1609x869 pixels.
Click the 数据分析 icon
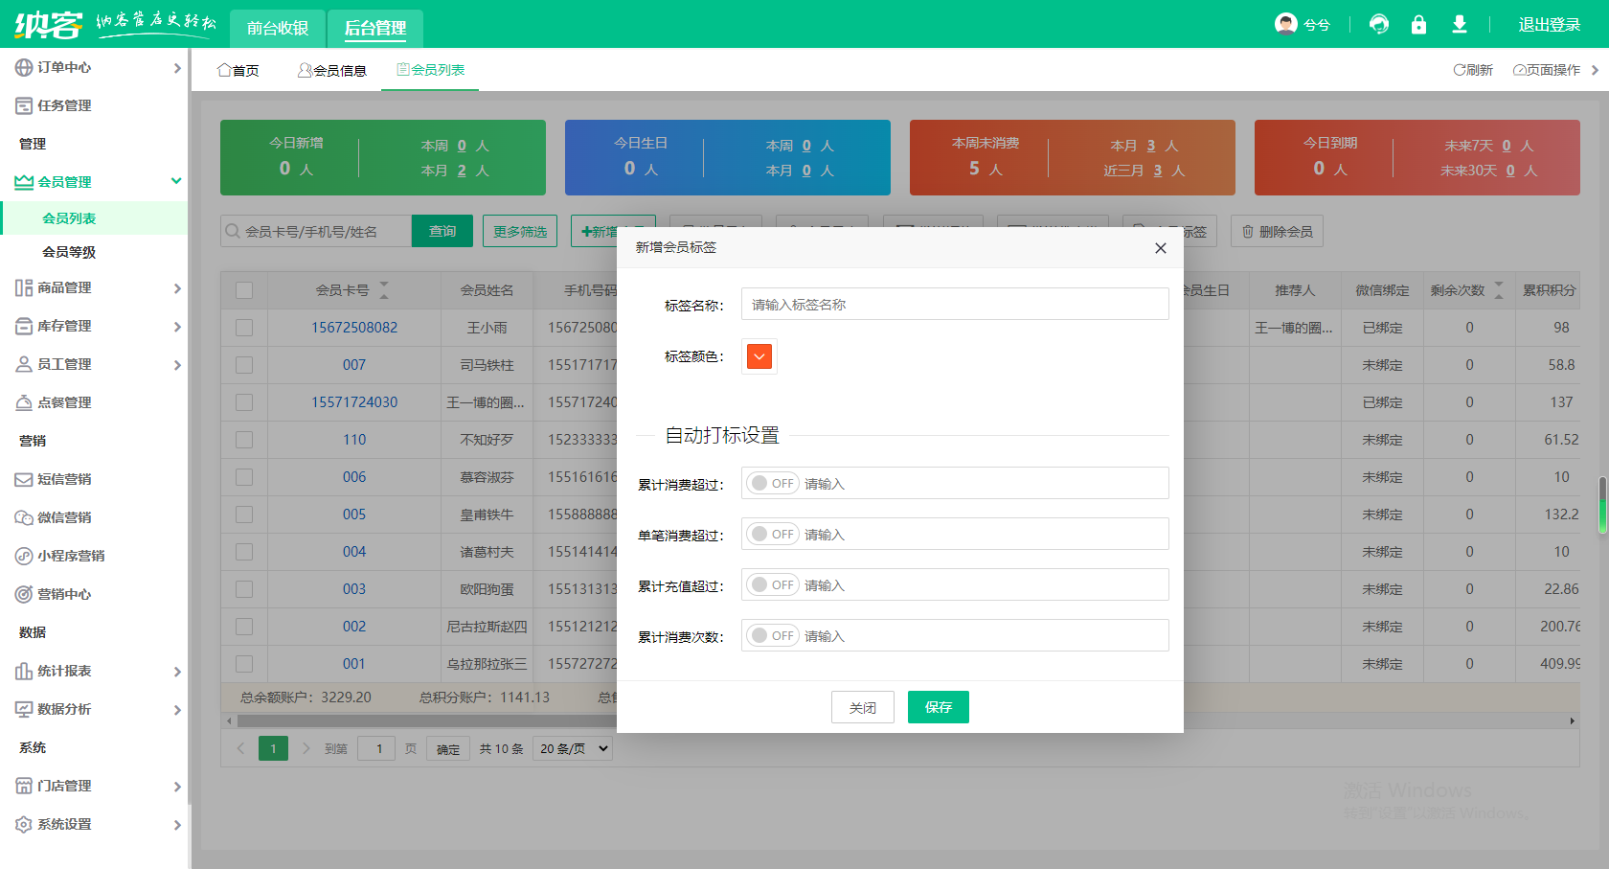[24, 709]
